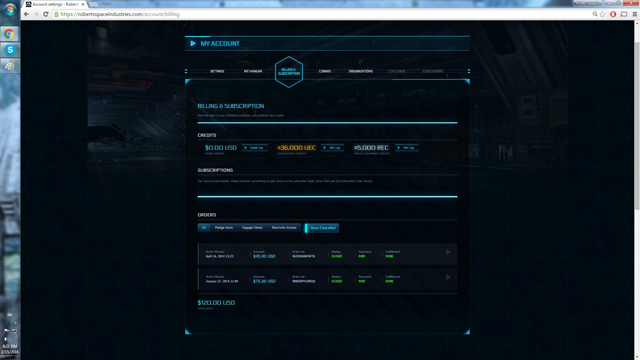
Task: Click the $45.00 USD order amount
Action: click(264, 256)
